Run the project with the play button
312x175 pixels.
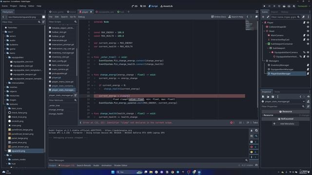264,6
